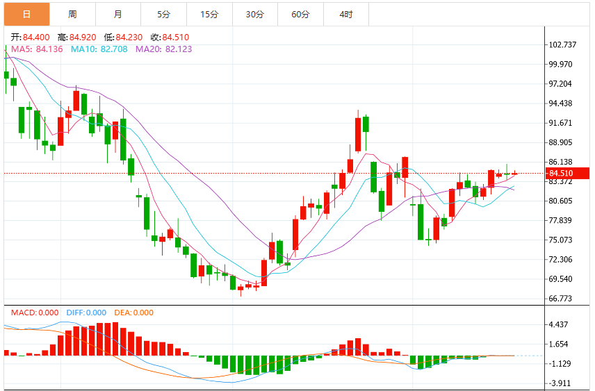Viewport: 595px width, 391px height.
Task: Click the DIFF: 0.000 indicator label
Action: (x=86, y=313)
